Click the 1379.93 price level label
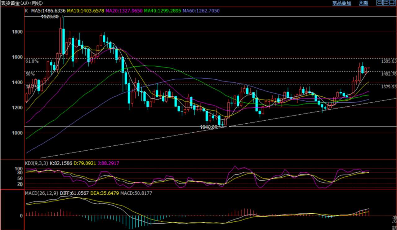This screenshot has height=230, width=397. click(x=389, y=87)
